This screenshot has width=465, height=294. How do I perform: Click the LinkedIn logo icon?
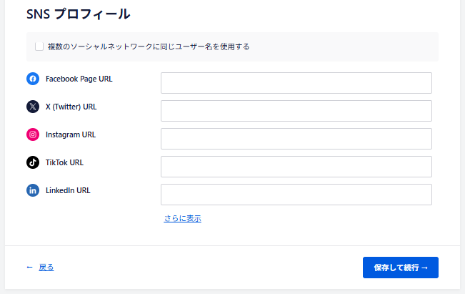(x=33, y=190)
